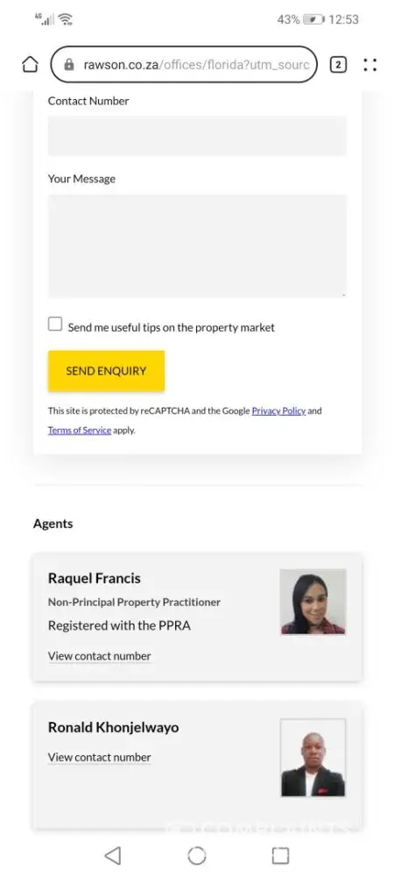
Task: Tap Raquel Francis's profile photo
Action: coord(313,602)
